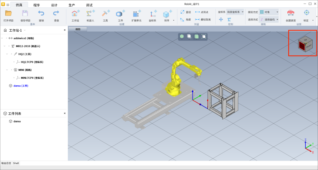
Task: Click the fit-to-view icon in viewport toolbar
Action: pos(204,37)
